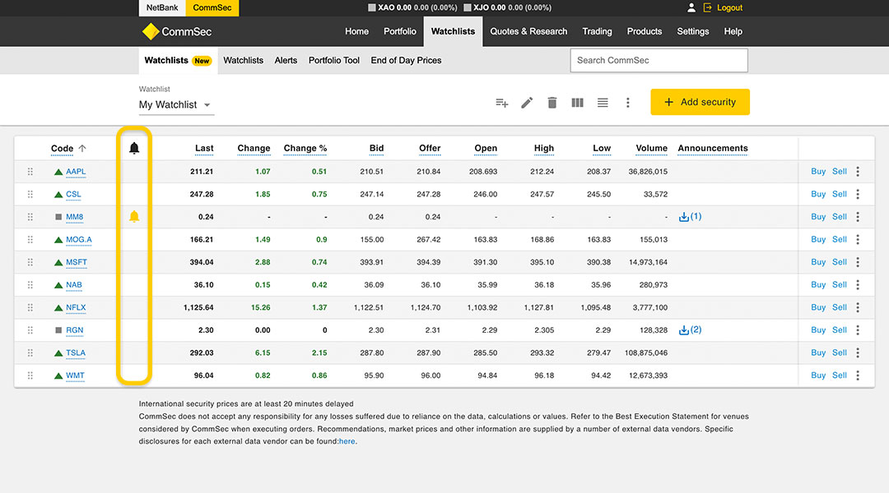Click Sell for MSFT
Screen dimensions: 889x493
[x=840, y=262]
